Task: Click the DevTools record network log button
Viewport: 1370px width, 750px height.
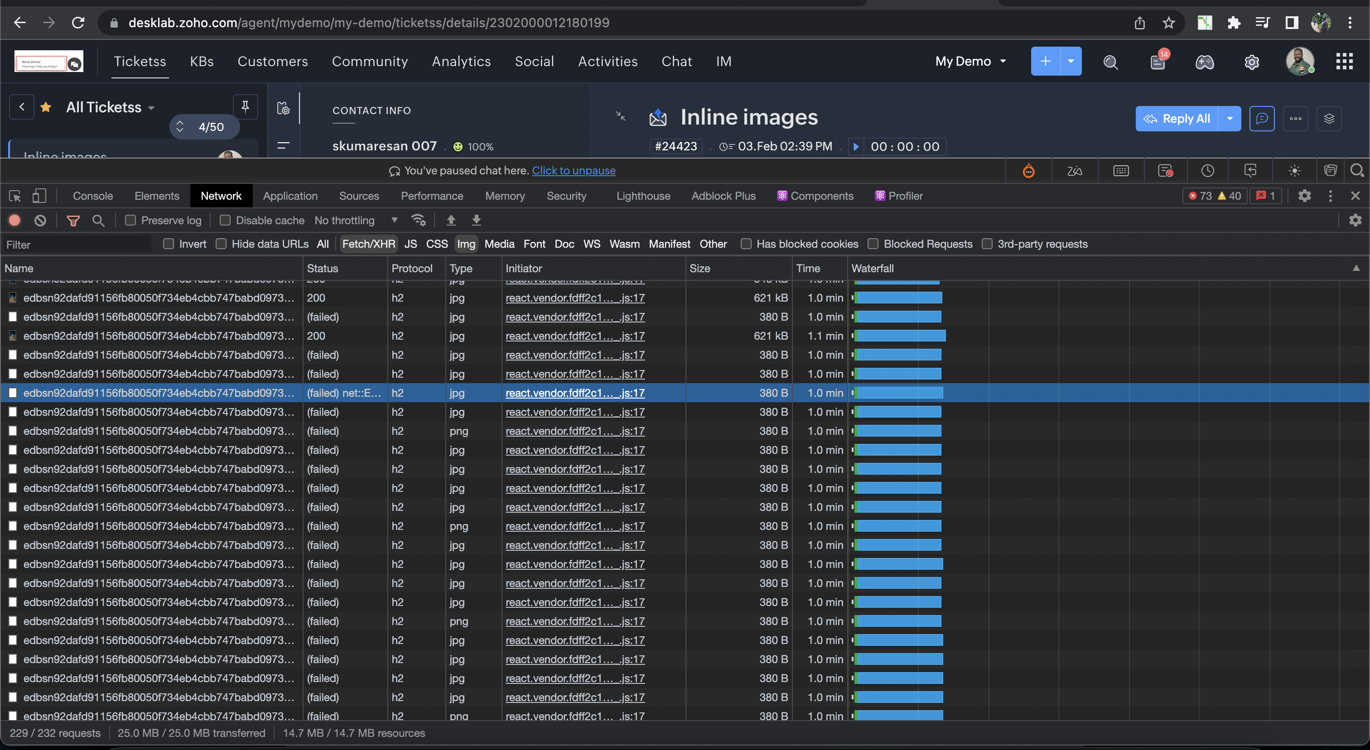Action: tap(15, 220)
